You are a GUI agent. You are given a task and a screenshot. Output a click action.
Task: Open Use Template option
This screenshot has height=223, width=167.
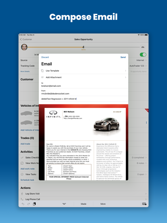pos(83,71)
